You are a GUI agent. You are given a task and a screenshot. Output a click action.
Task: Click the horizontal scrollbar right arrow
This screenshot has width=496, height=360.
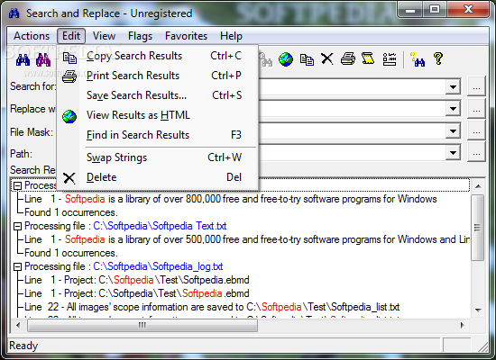(462, 325)
